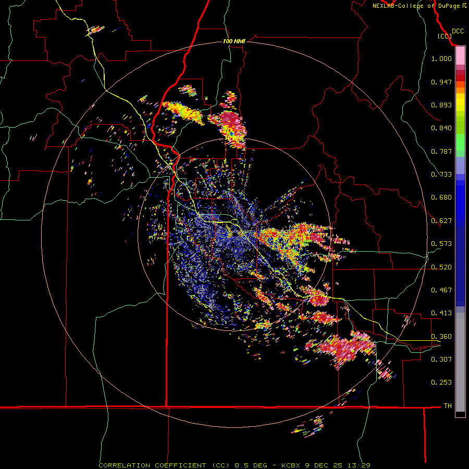Screen dimensions: 469x469
Task: Select the 0.413 legend value
Action: 441,313
